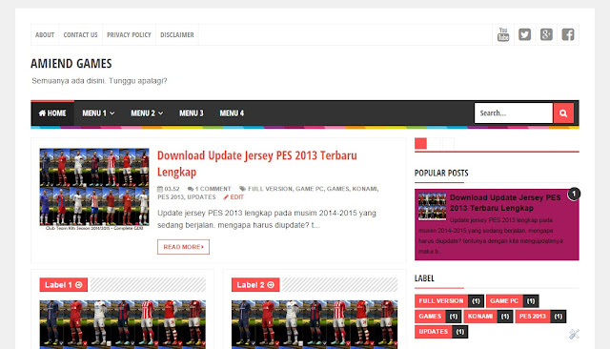
Task: Click jersey image under Label 1
Action: tap(123, 324)
